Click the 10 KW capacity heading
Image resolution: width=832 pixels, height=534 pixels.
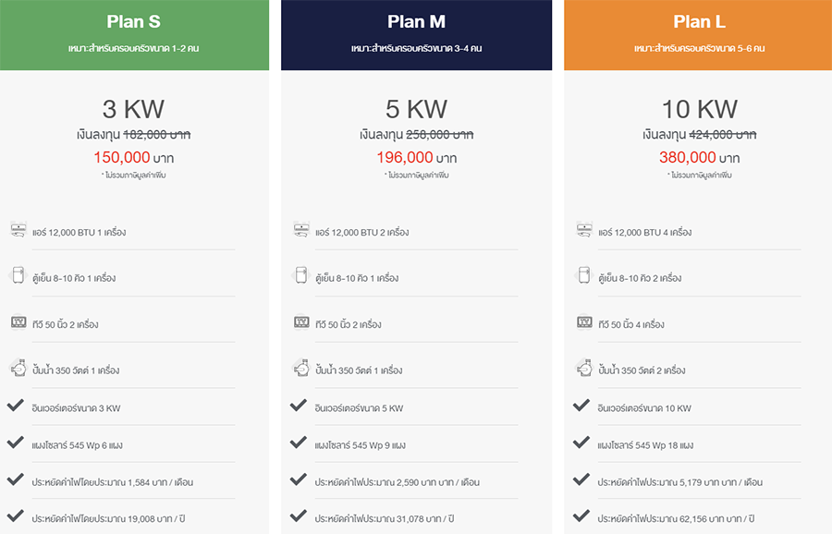699,109
